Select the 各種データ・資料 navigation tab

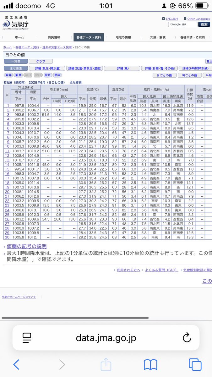89,37
